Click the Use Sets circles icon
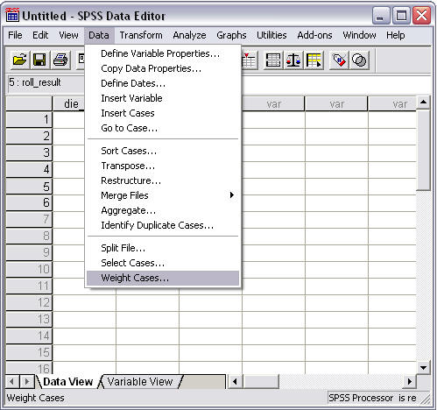This screenshot has width=437, height=410. (359, 60)
